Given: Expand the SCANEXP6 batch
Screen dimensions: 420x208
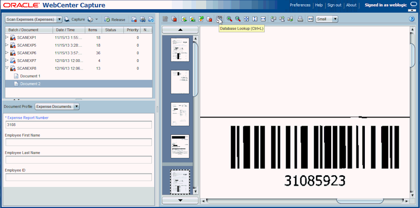Looking at the screenshot, I should [7, 53].
